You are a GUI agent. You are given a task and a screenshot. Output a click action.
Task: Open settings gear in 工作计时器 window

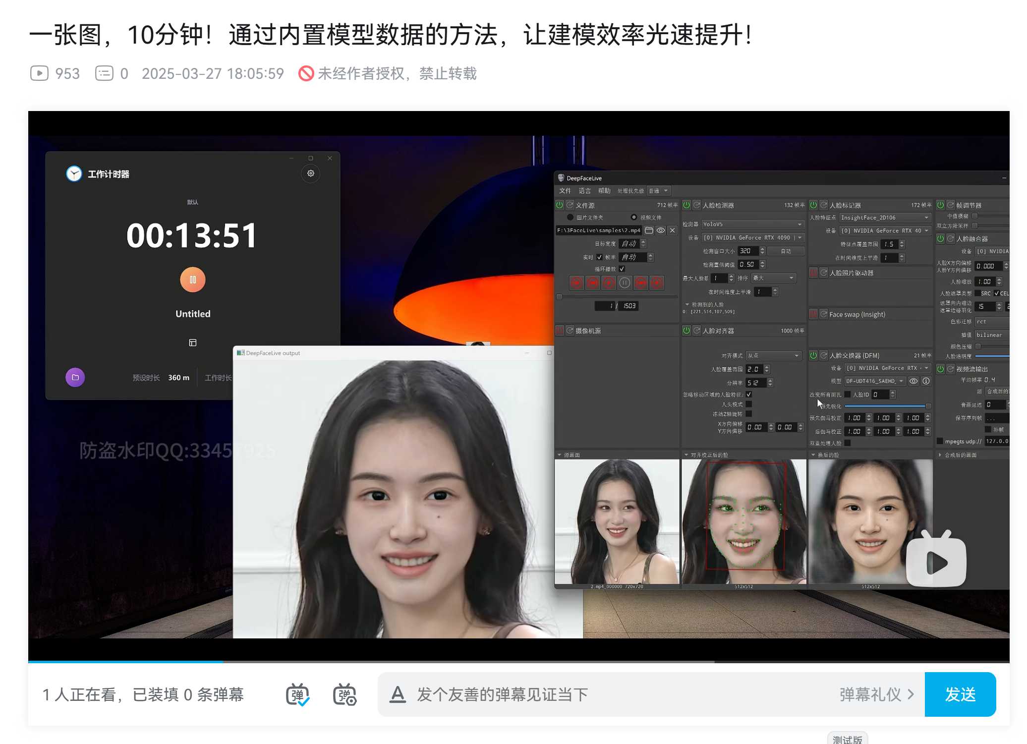pyautogui.click(x=311, y=173)
